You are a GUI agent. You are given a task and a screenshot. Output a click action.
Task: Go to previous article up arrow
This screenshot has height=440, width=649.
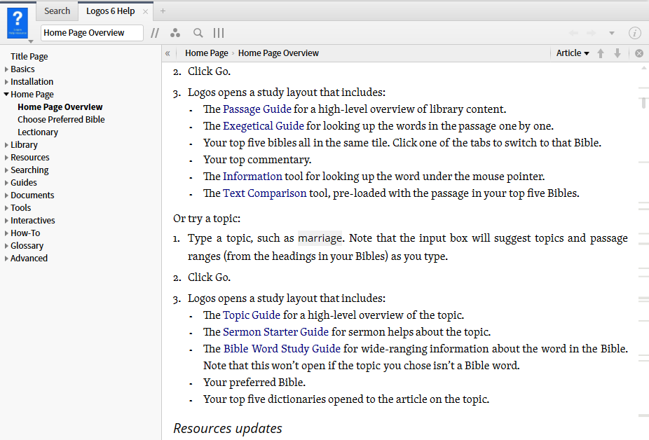[x=601, y=53]
